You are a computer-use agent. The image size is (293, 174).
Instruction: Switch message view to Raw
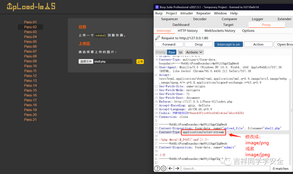pos(171,52)
